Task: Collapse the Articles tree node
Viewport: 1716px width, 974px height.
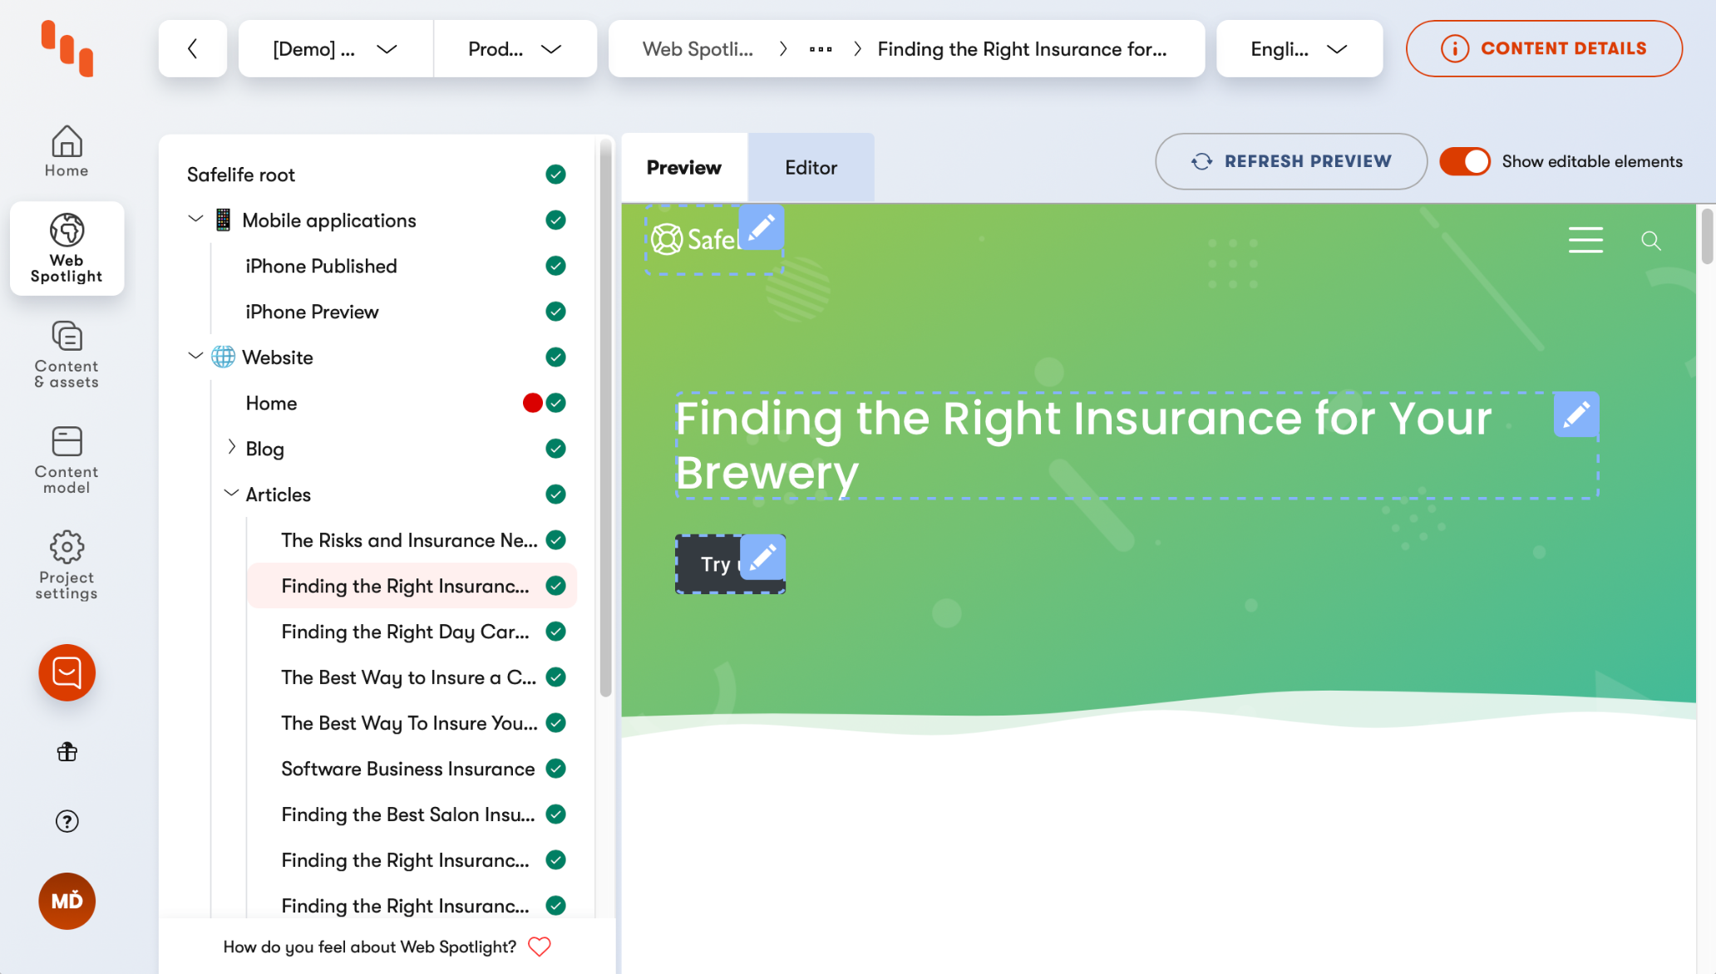Action: point(231,494)
